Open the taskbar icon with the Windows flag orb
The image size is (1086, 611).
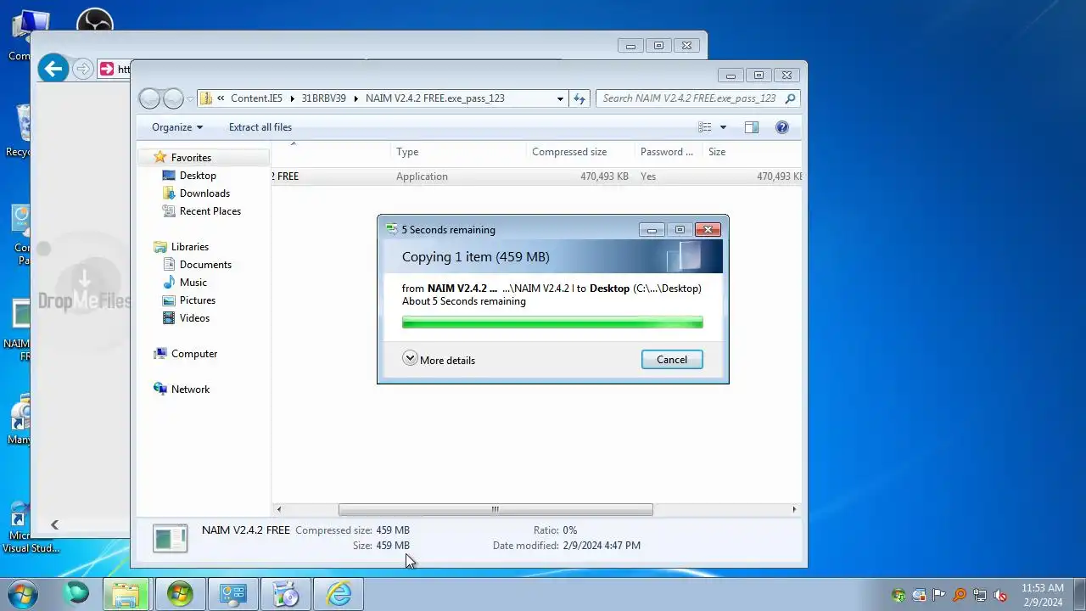tap(180, 594)
